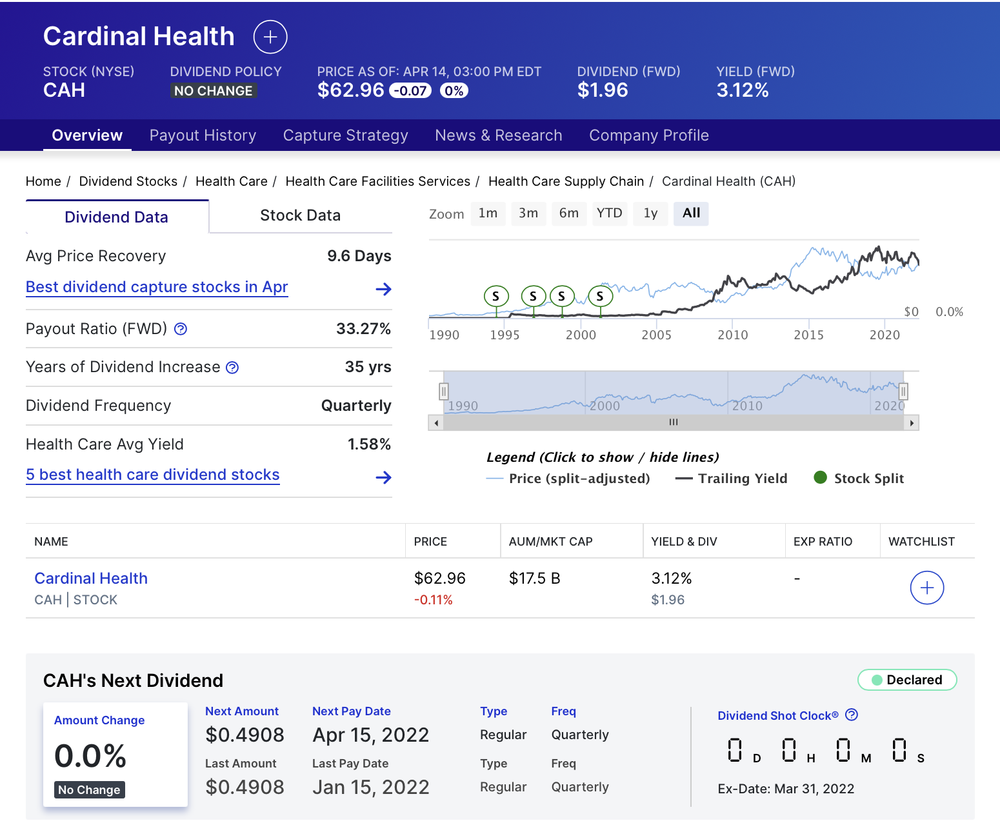Click the Declared status badge

906,680
